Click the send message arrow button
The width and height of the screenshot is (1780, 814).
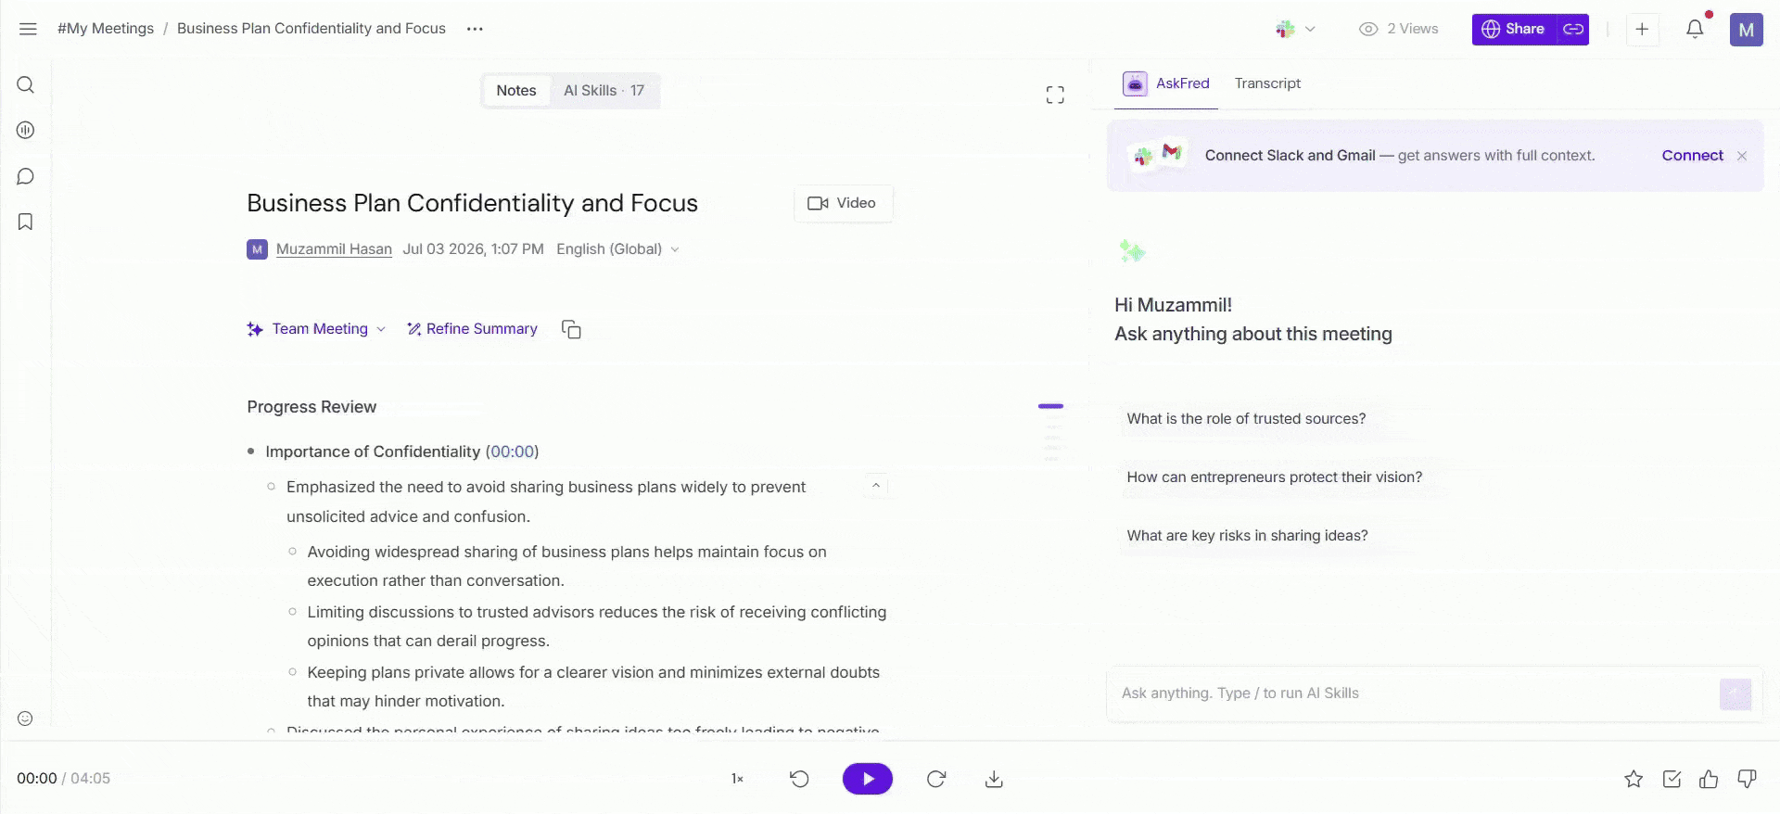pos(1735,694)
